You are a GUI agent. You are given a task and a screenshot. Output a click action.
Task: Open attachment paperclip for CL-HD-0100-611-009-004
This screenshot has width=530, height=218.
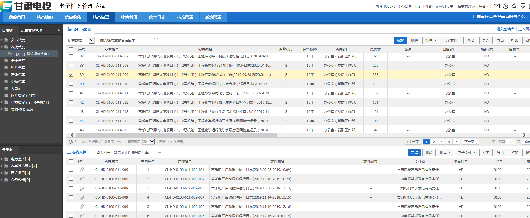coord(82,197)
